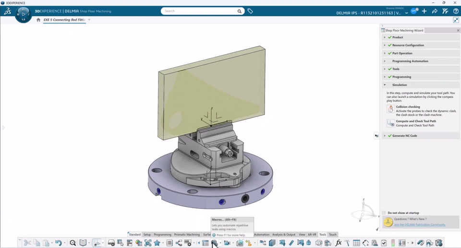The width and height of the screenshot is (461, 248).
Task: Add a new tab with the plus button
Action: 89,20
